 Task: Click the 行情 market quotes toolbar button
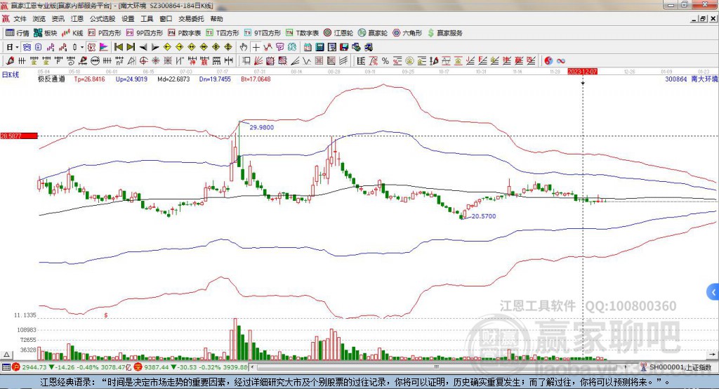click(x=18, y=33)
